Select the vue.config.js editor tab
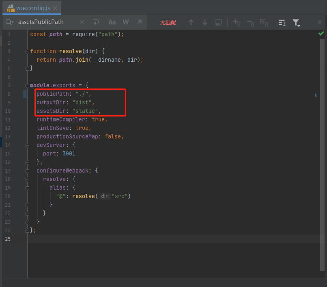 [32, 8]
